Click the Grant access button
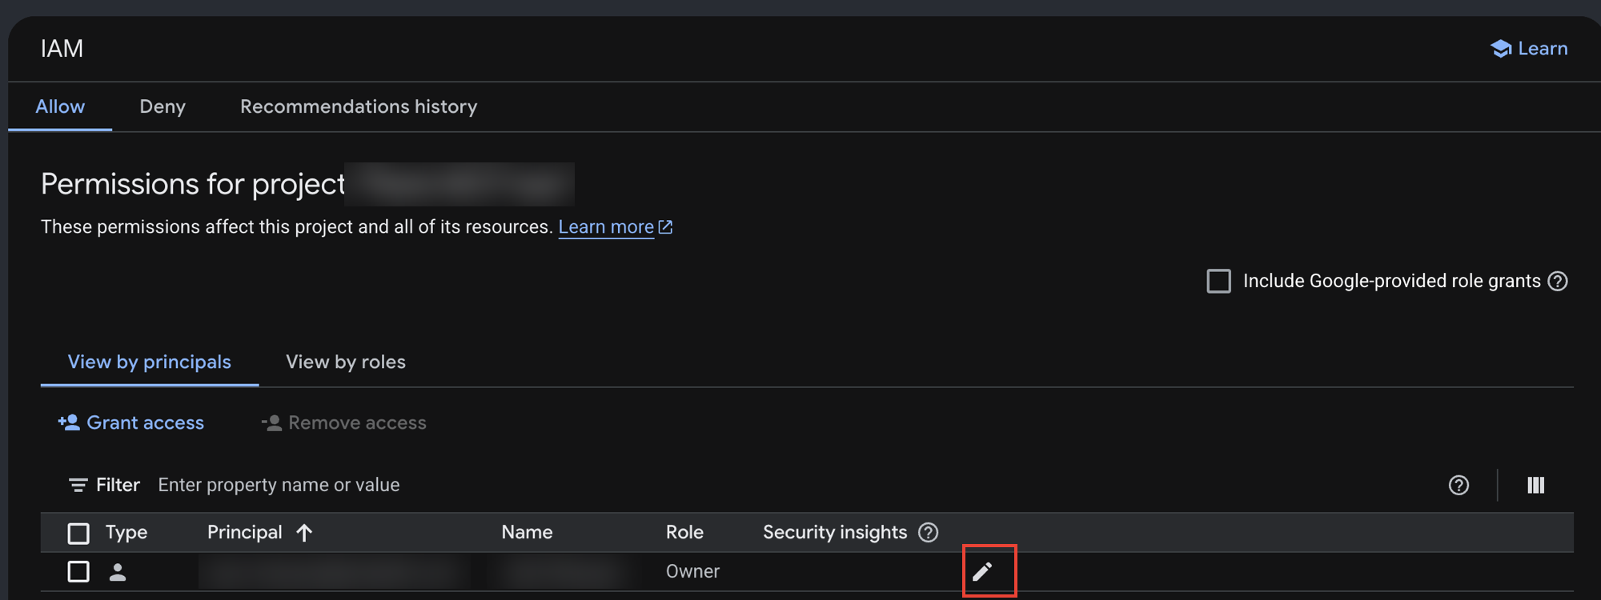Image resolution: width=1601 pixels, height=600 pixels. (131, 422)
